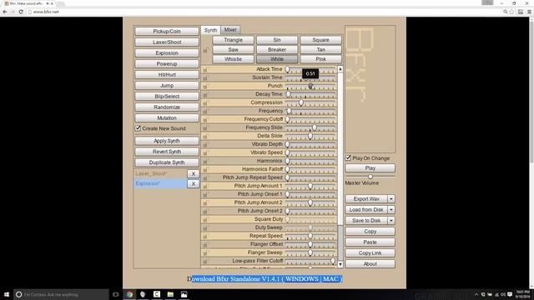Select the Explosion* sound in the list

coord(160,183)
